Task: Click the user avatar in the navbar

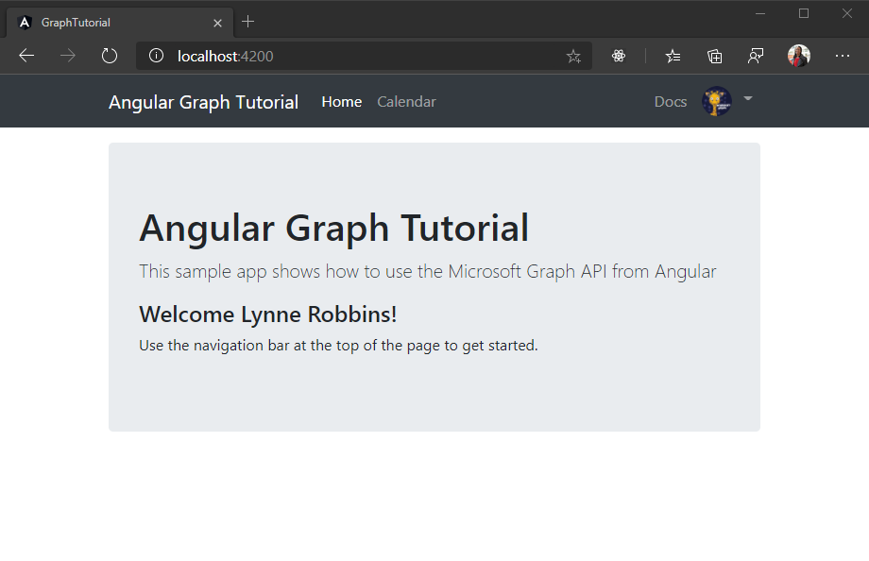Action: click(717, 101)
